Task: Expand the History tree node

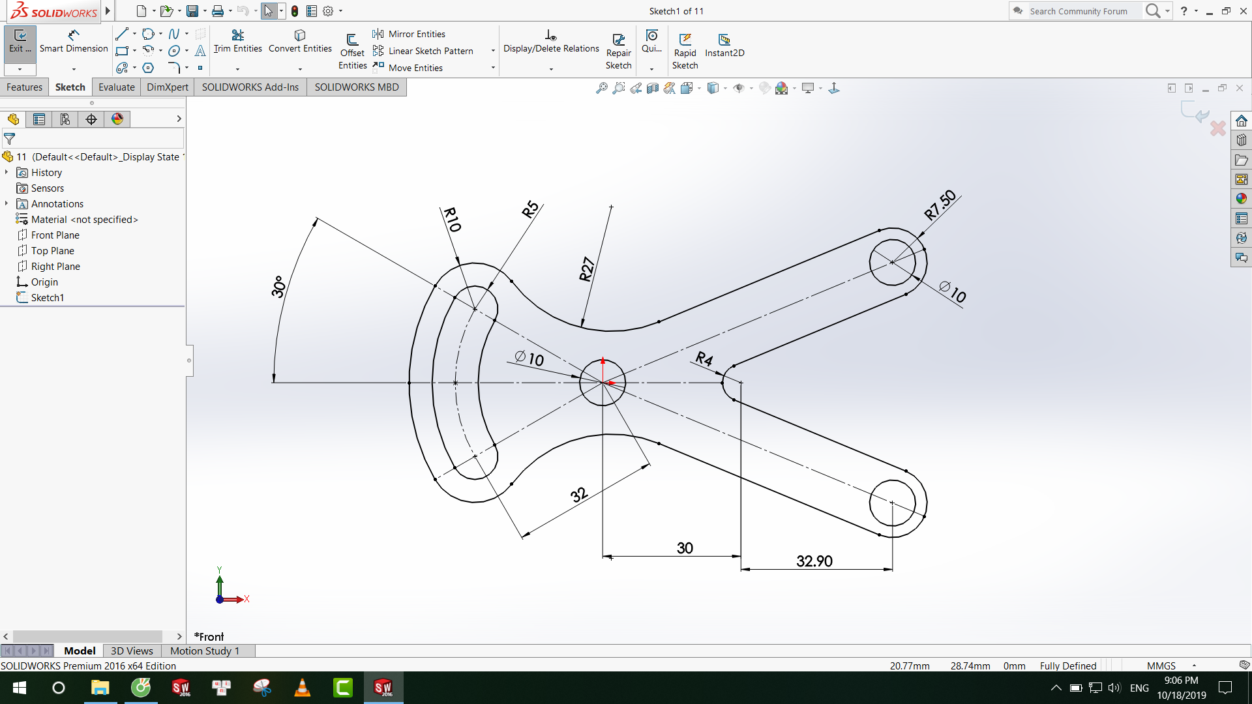Action: click(7, 172)
